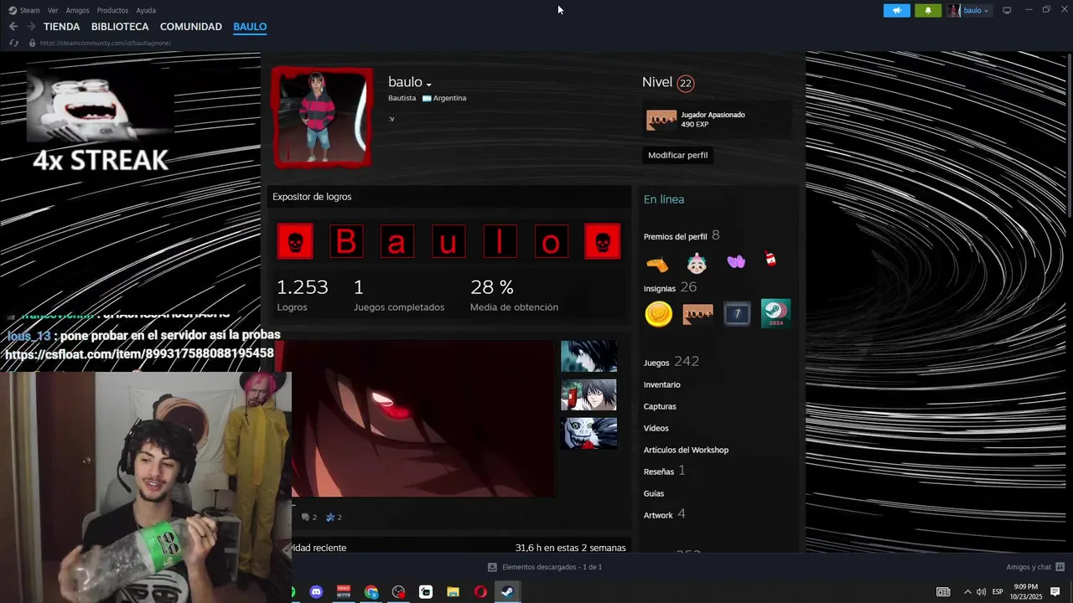Open the Expositor de logros header
Image resolution: width=1073 pixels, height=603 pixels.
coord(312,197)
